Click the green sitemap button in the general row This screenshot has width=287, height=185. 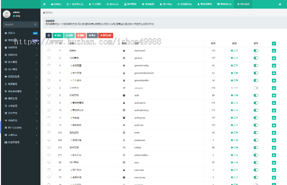coord(274,58)
